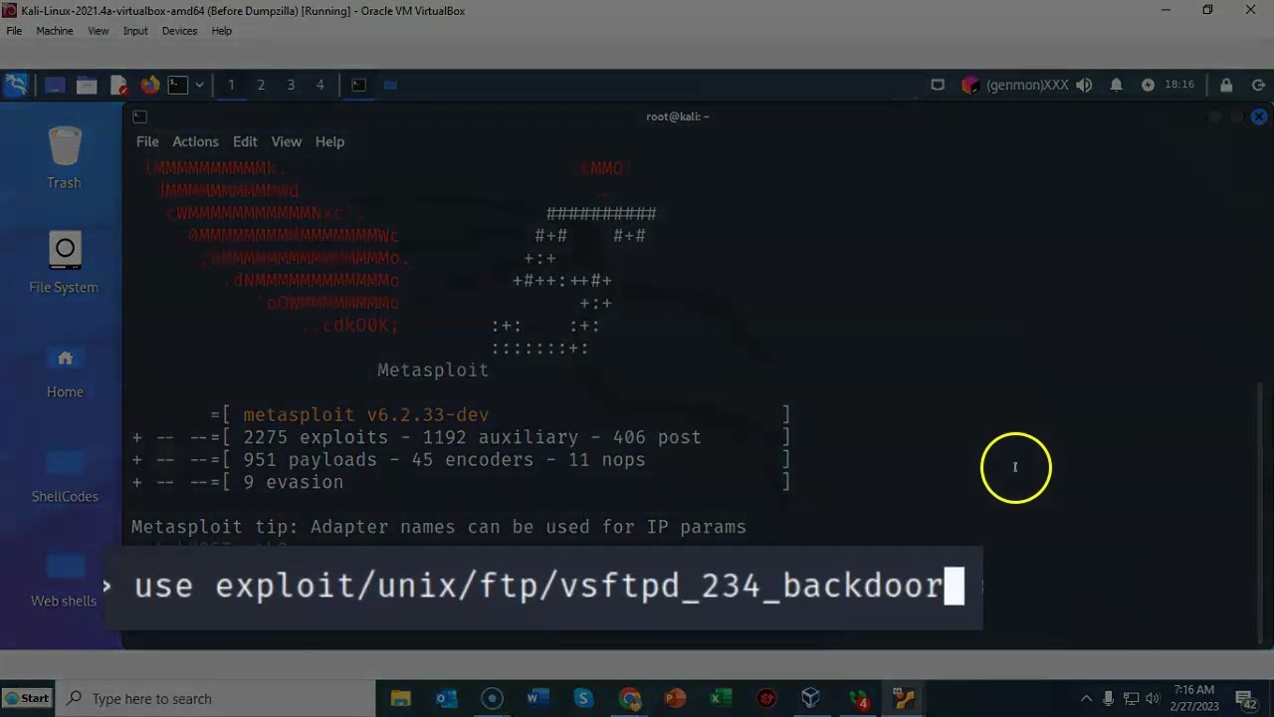The width and height of the screenshot is (1274, 717).
Task: Close the root@kali terminal window
Action: (x=1259, y=117)
